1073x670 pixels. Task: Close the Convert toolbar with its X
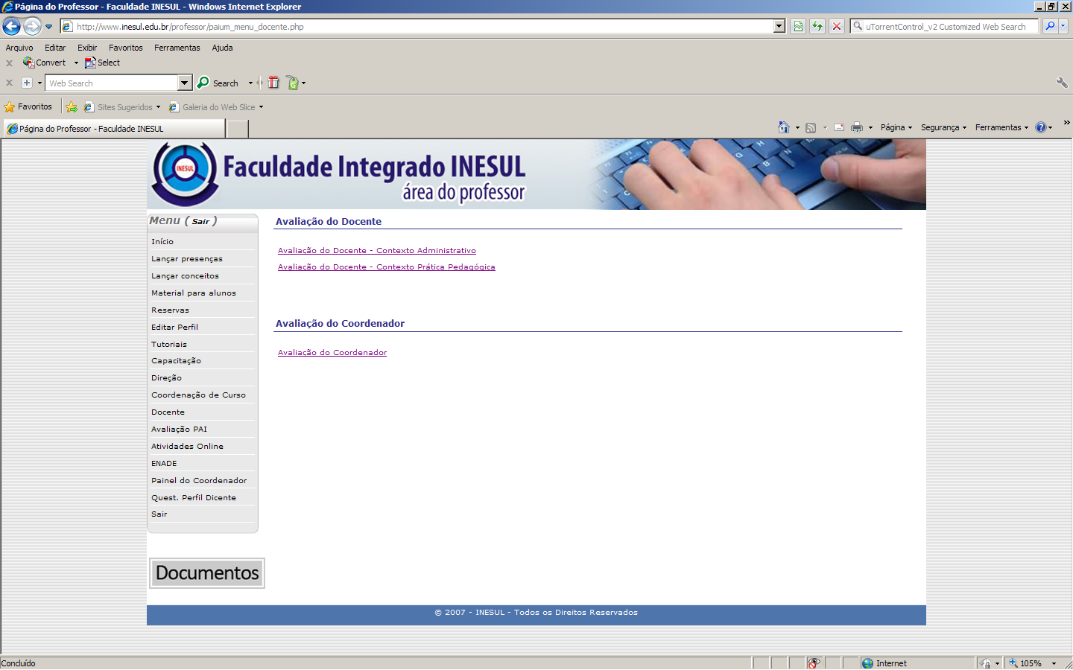point(10,63)
